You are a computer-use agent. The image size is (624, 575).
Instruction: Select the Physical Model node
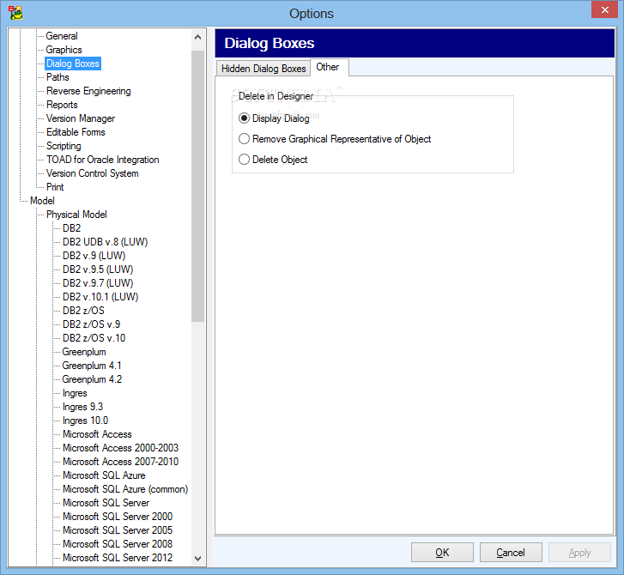(x=76, y=215)
